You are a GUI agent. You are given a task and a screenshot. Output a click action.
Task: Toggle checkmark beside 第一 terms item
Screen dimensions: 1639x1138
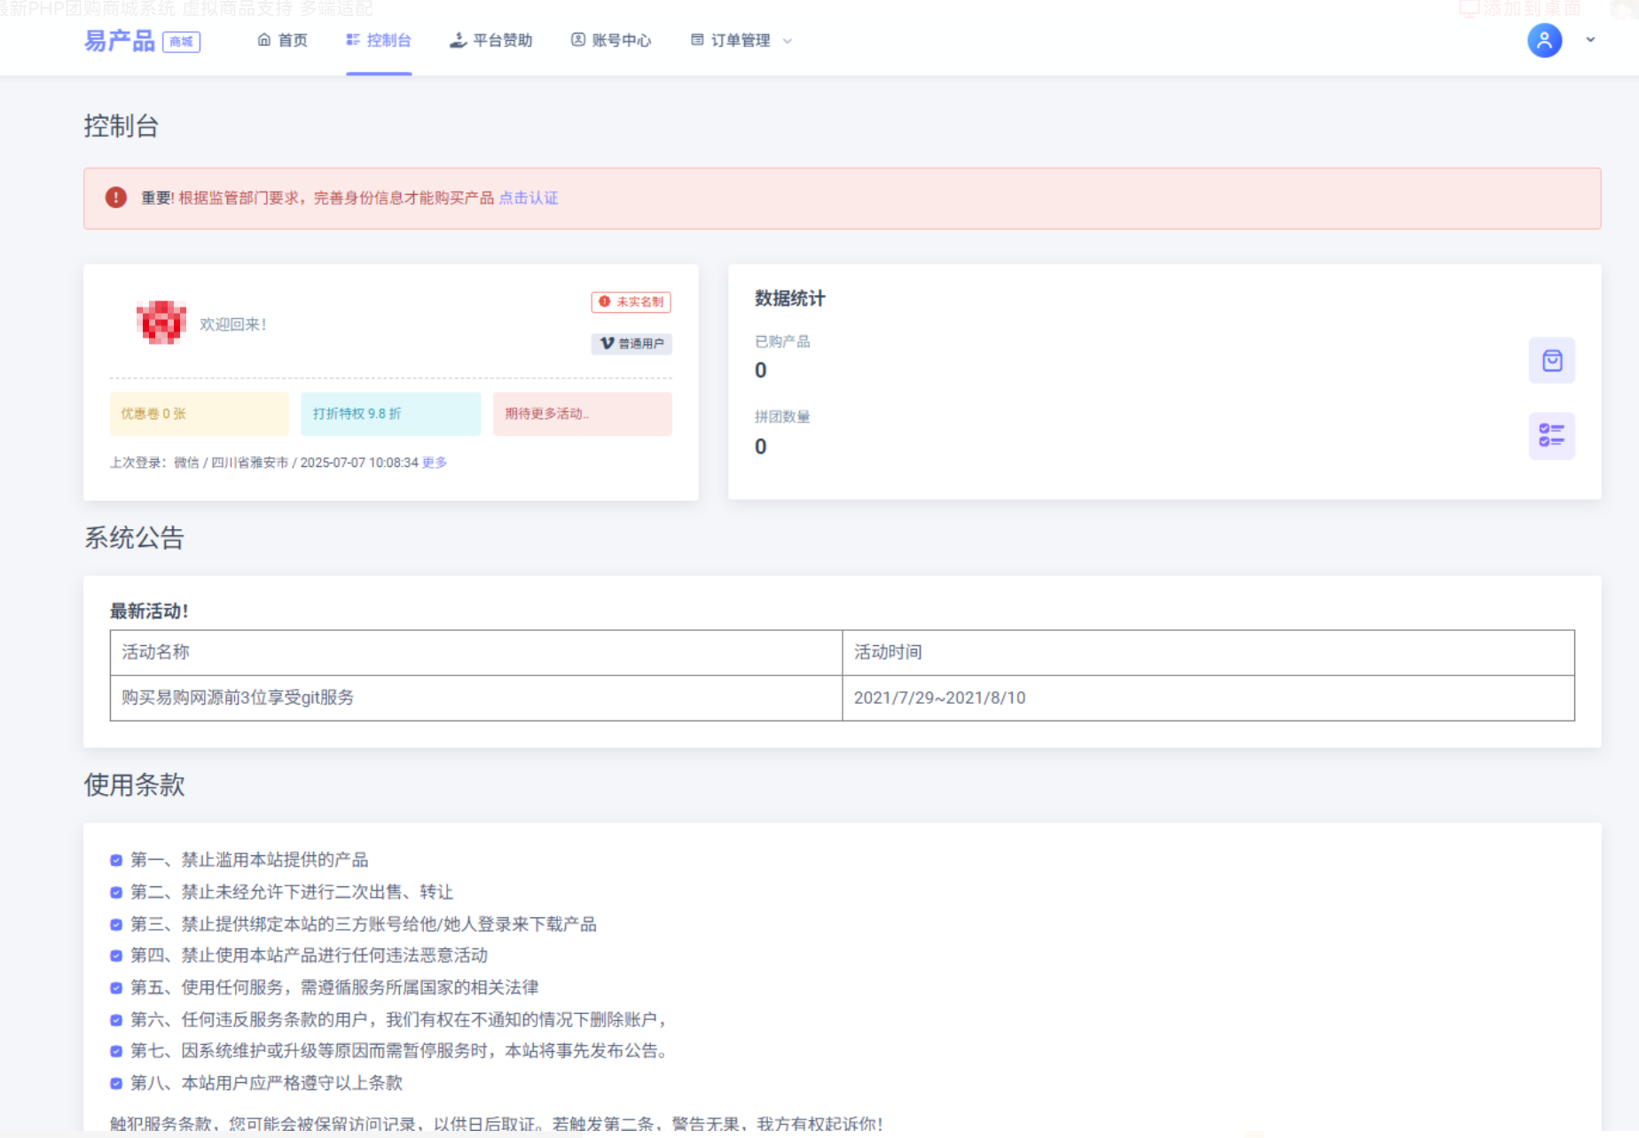point(115,860)
